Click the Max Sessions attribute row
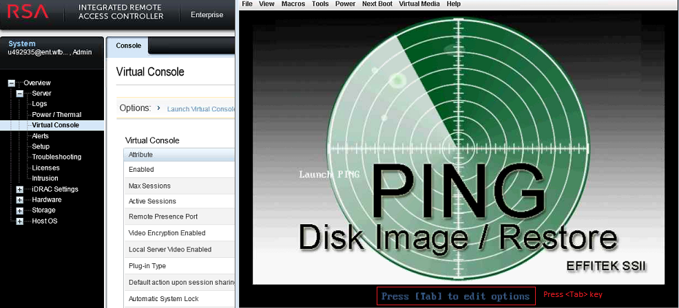 point(179,186)
